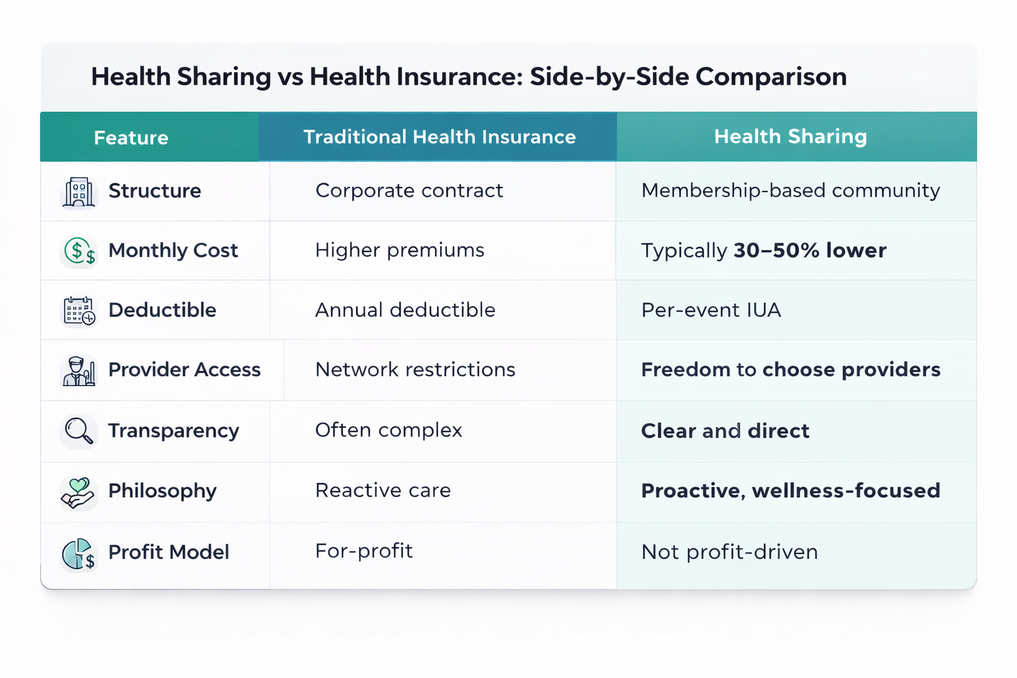Select the 'Not profit-driven' cell
Screen dimensions: 1017x678
tap(730, 552)
